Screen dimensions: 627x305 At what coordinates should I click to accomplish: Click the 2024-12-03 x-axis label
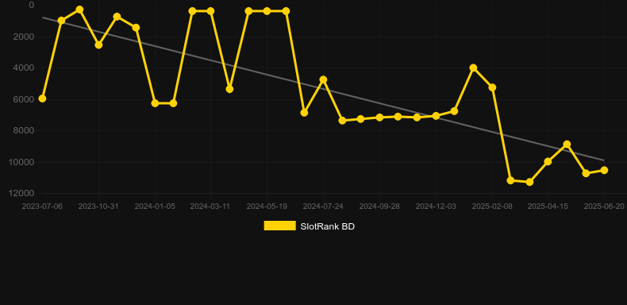click(436, 207)
